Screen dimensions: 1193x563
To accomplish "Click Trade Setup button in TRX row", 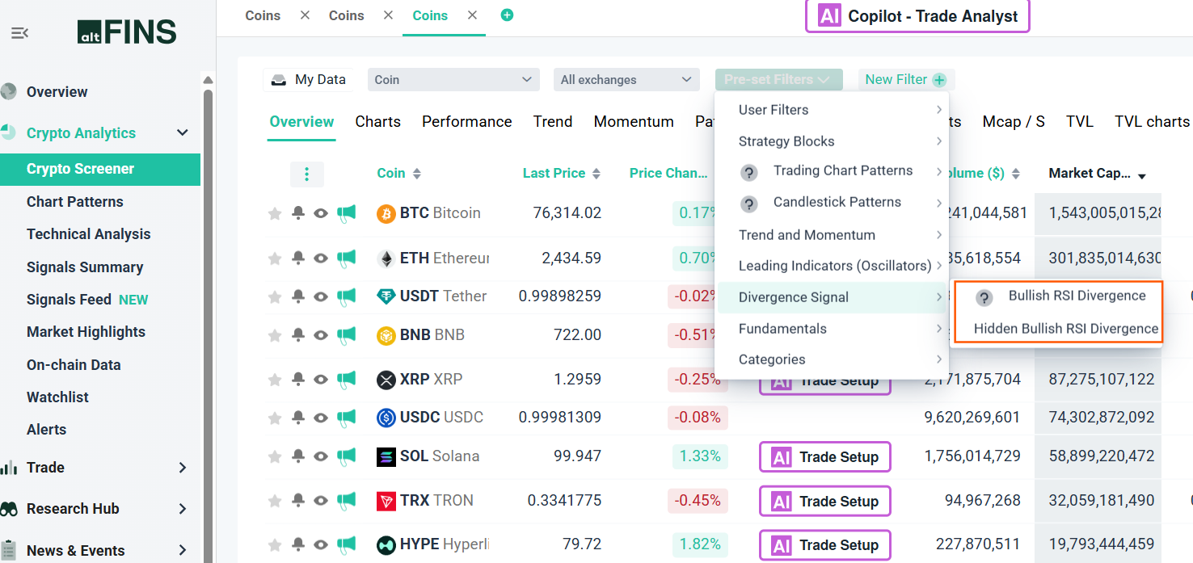I will click(x=825, y=501).
